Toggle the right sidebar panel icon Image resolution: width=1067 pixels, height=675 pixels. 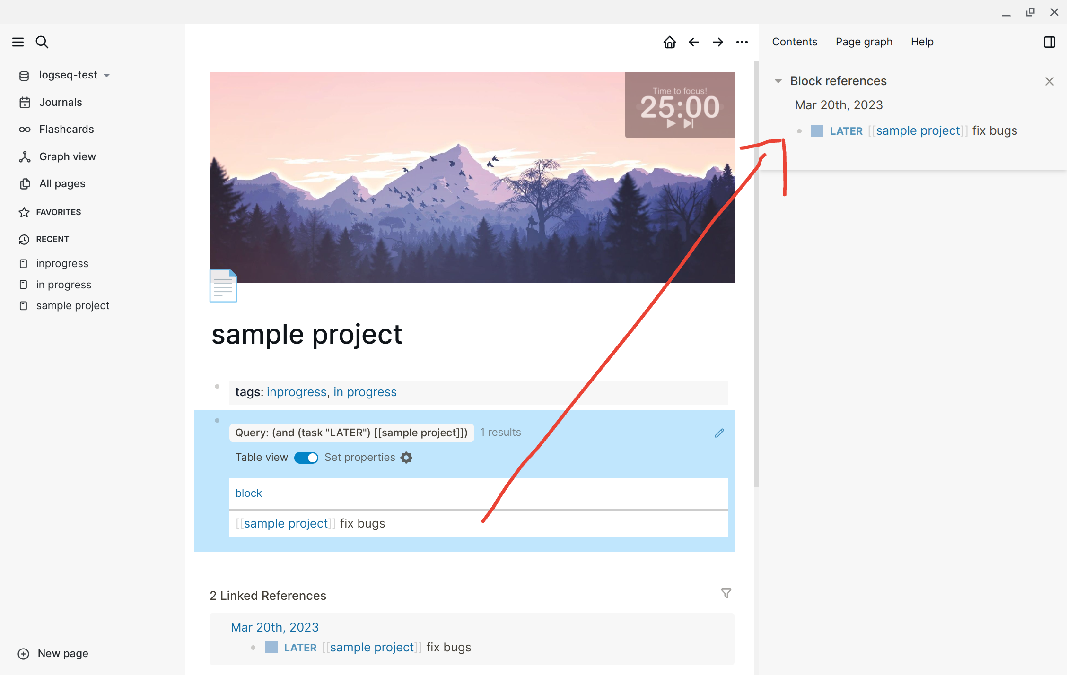(1049, 42)
